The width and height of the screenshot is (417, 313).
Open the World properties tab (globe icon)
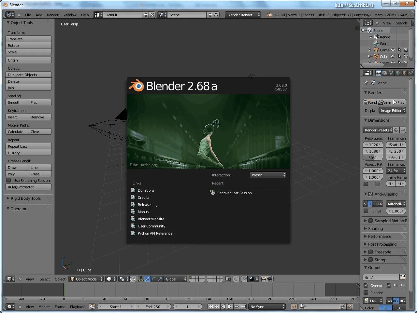coord(398,73)
